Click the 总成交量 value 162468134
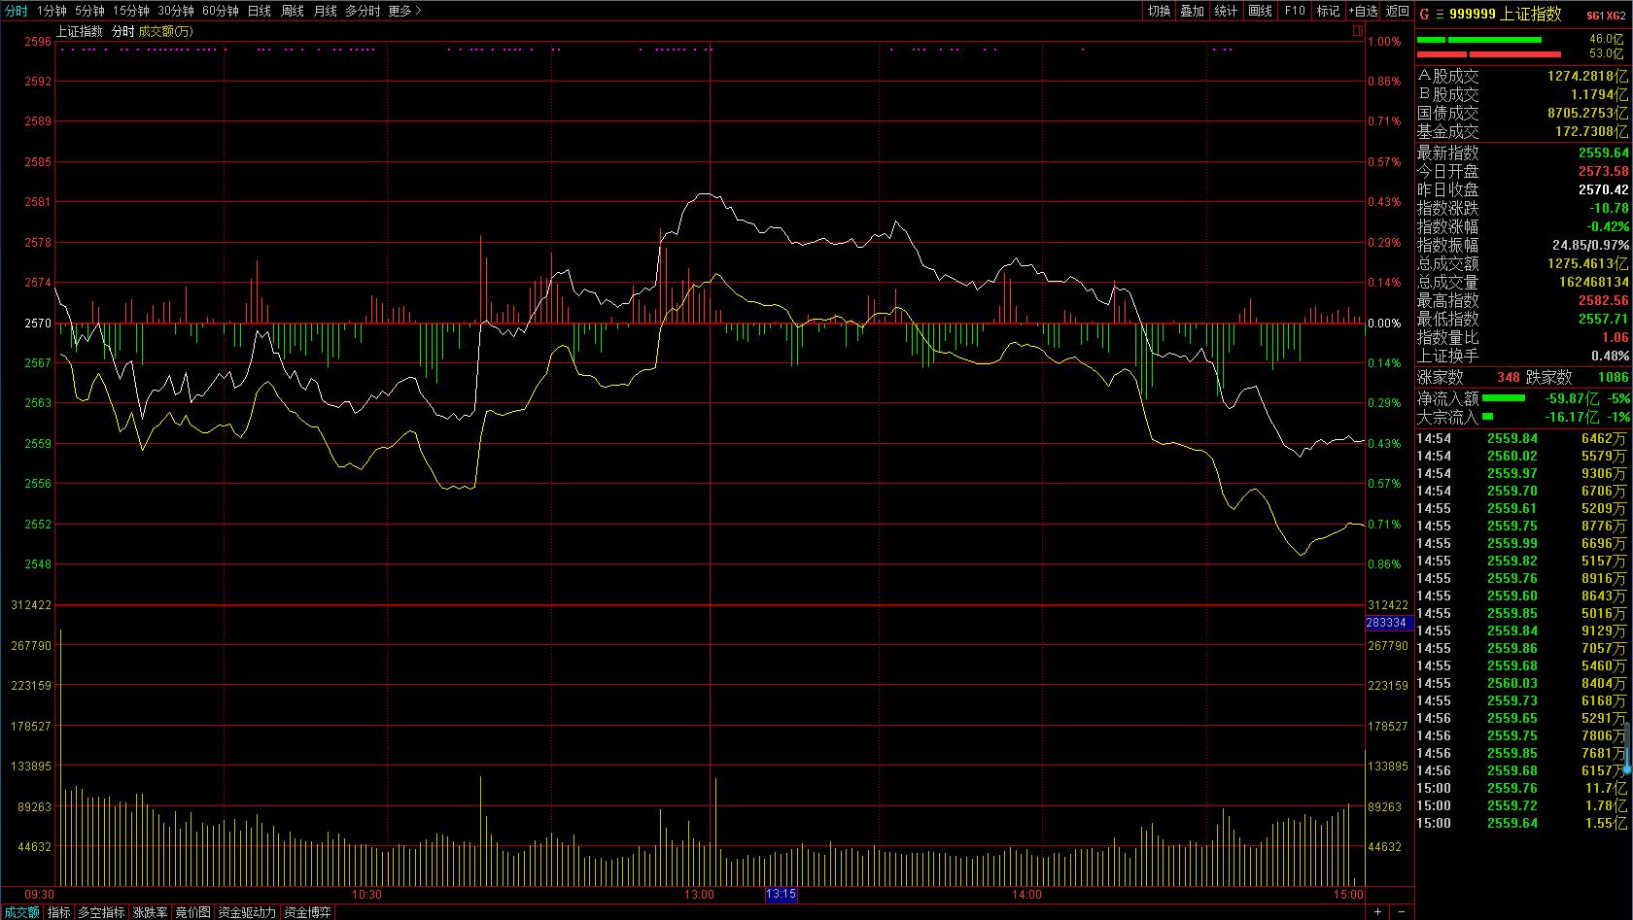 1593,282
